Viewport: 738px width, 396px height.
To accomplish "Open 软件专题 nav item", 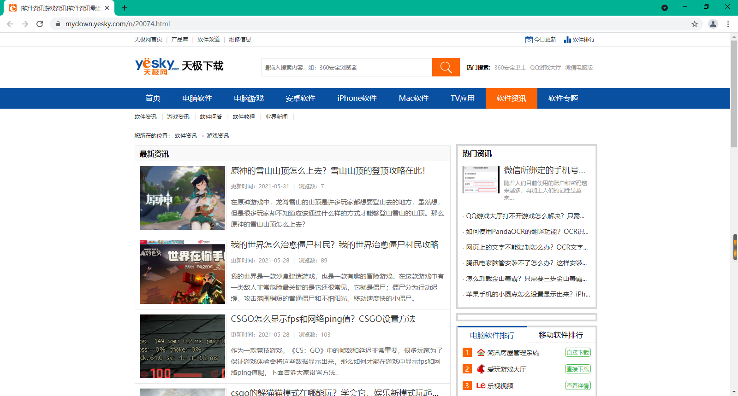I will (x=563, y=98).
